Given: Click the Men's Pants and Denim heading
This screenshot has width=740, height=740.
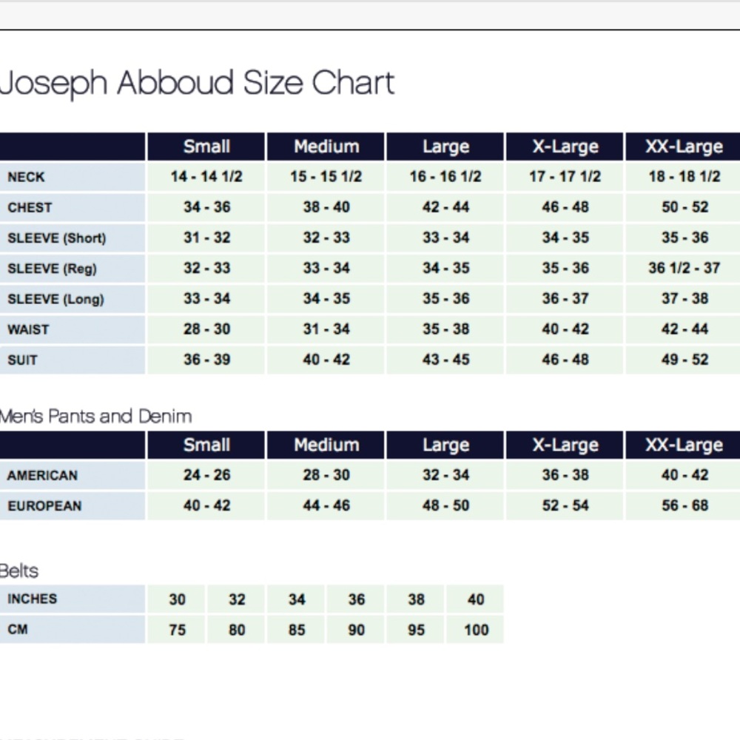Looking at the screenshot, I should (x=95, y=416).
